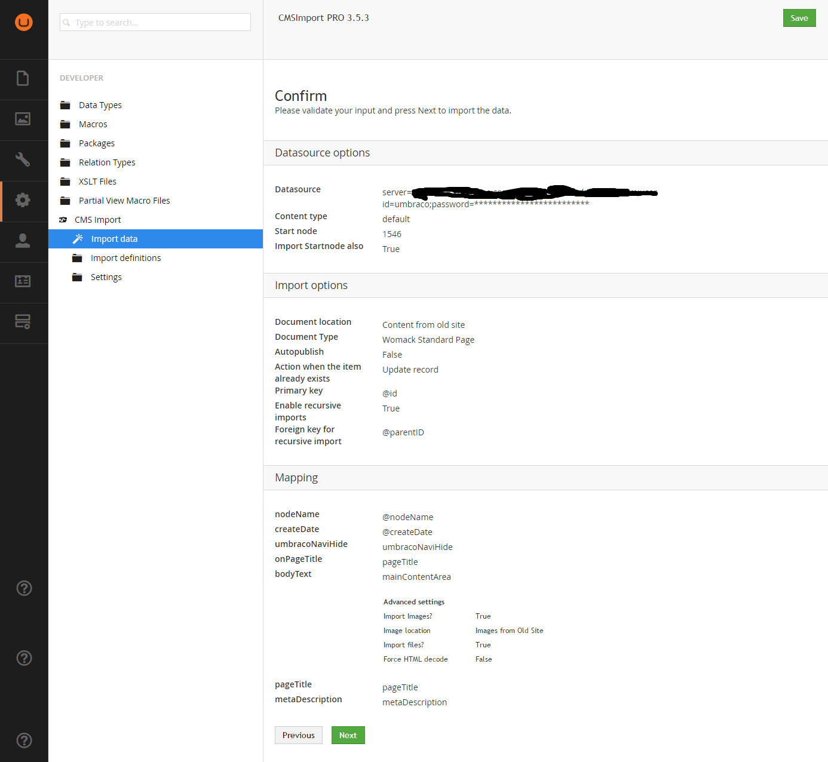
Task: Click the Umbraco logo icon
Action: pos(24,22)
